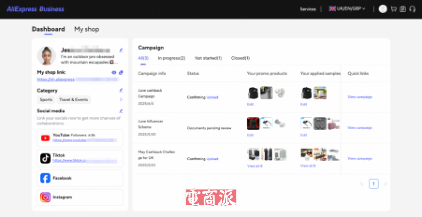View campaign link for June cashback Campaign

360,97
